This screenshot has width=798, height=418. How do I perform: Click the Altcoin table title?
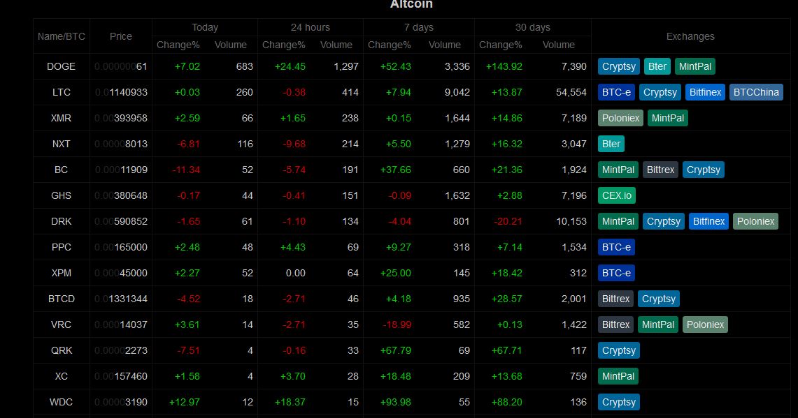[411, 5]
